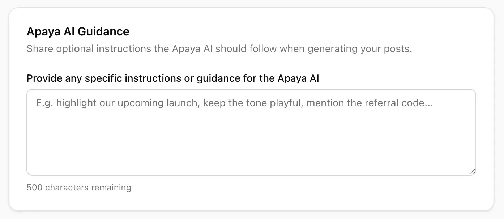Click the Apaya AI Guidance heading
This screenshot has width=504, height=219.
pyautogui.click(x=78, y=32)
